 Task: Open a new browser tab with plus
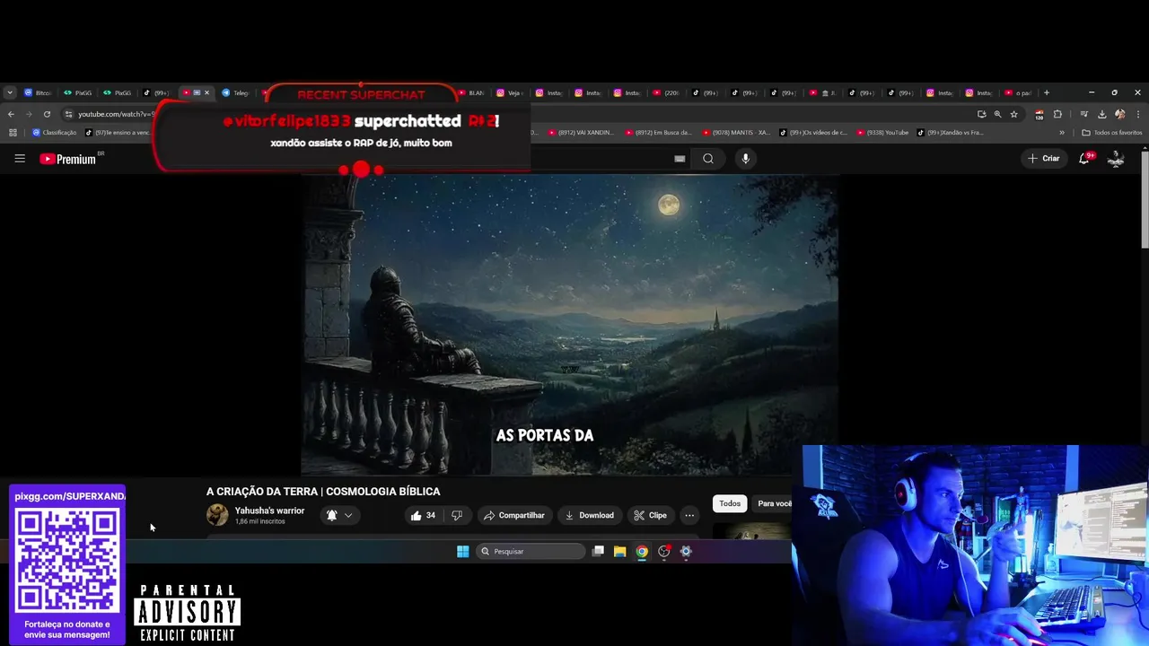[x=1046, y=92]
